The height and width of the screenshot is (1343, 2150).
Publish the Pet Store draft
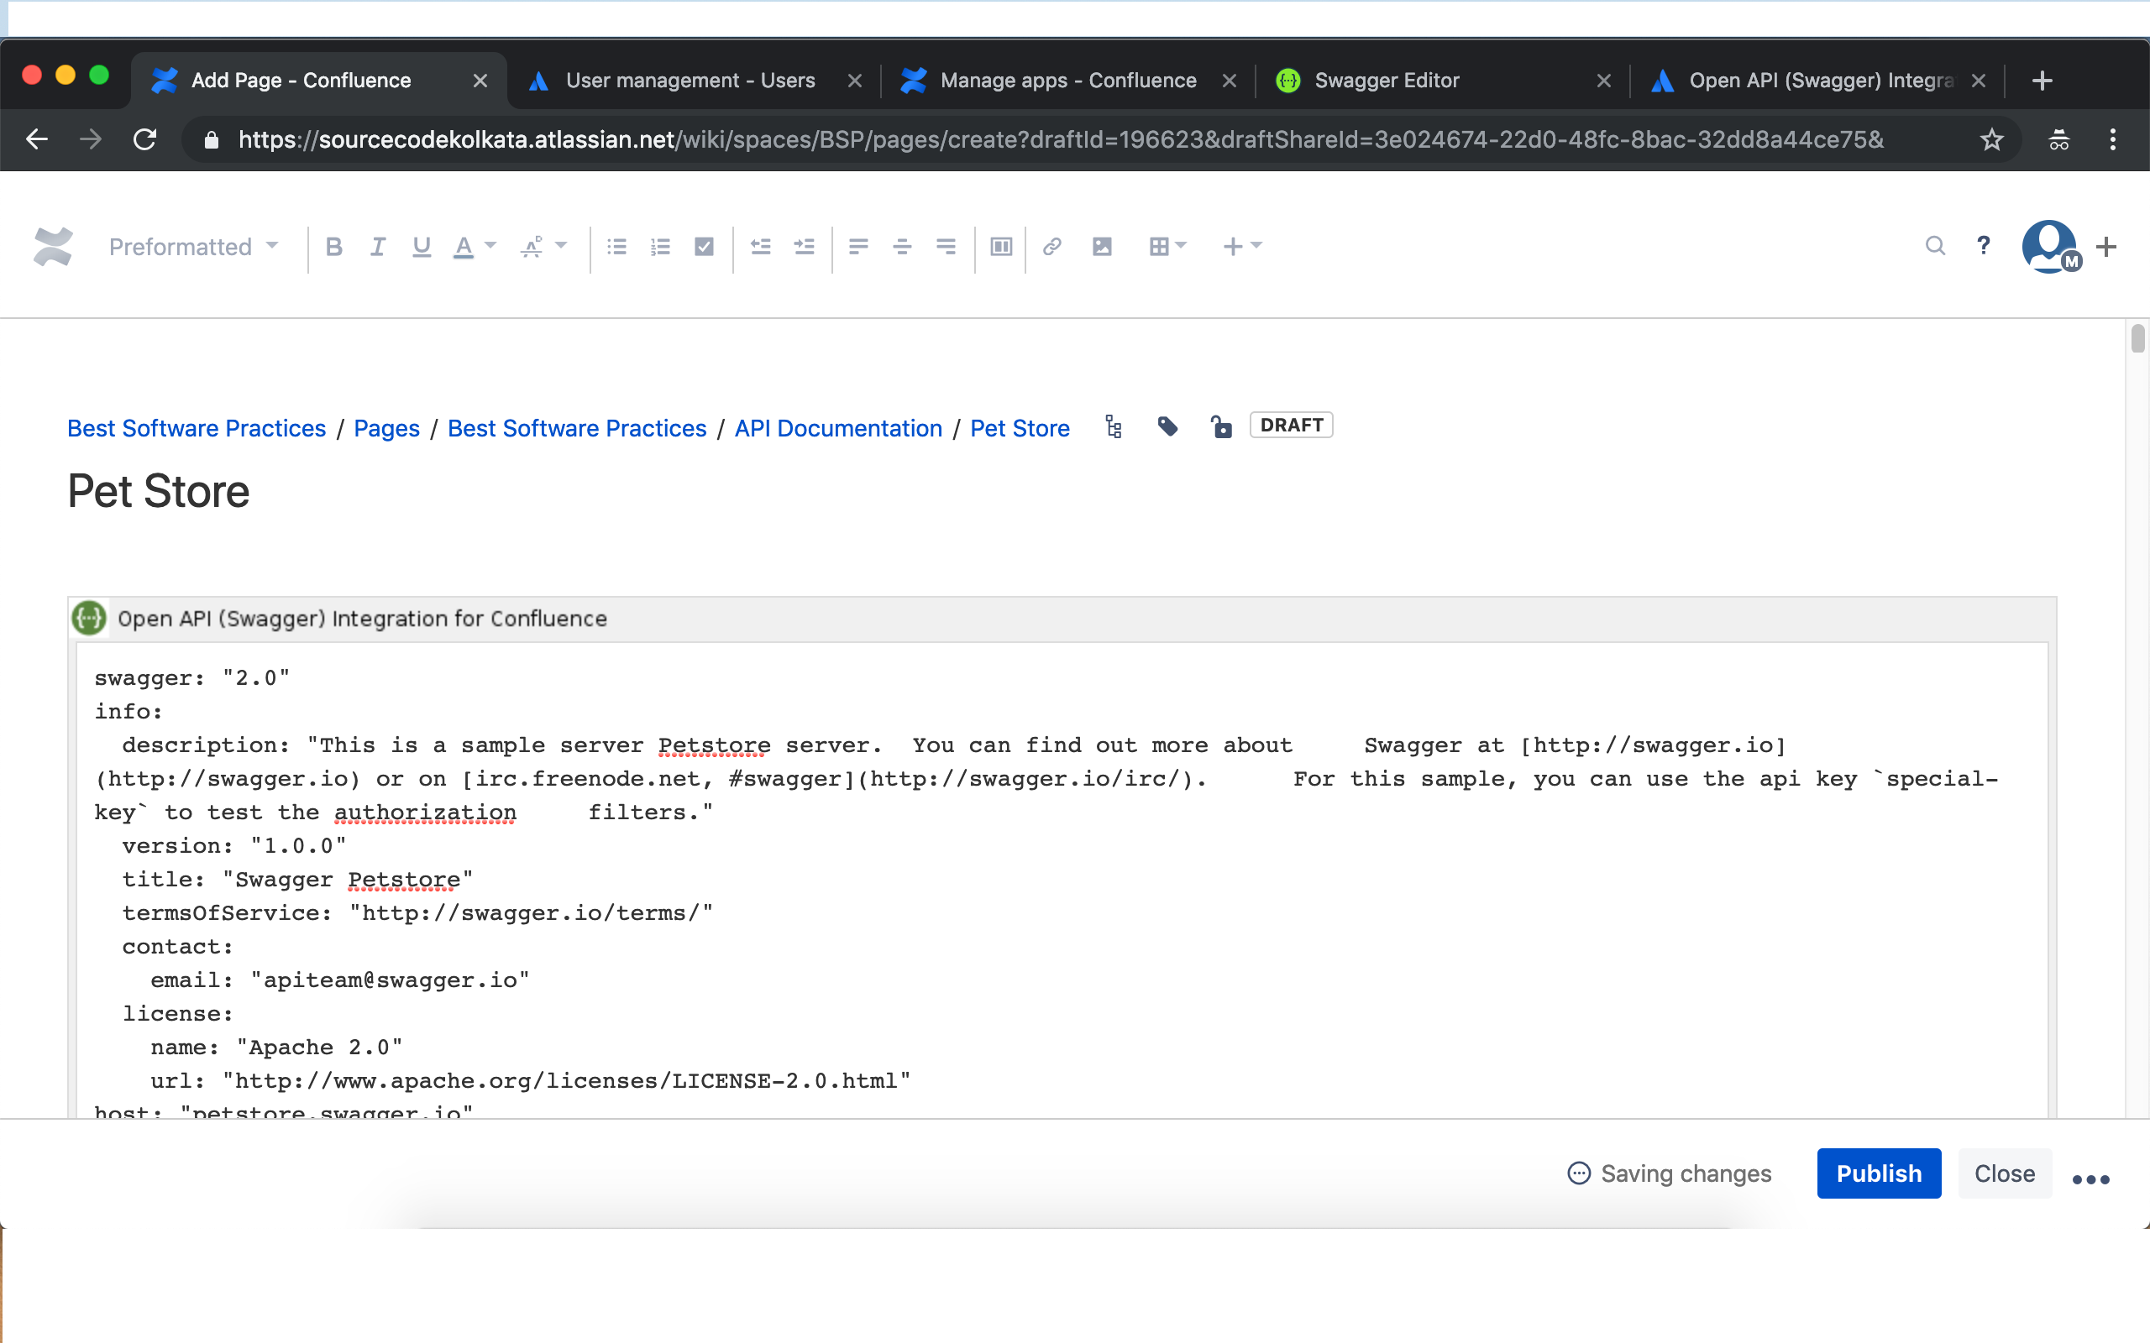[x=1878, y=1173]
